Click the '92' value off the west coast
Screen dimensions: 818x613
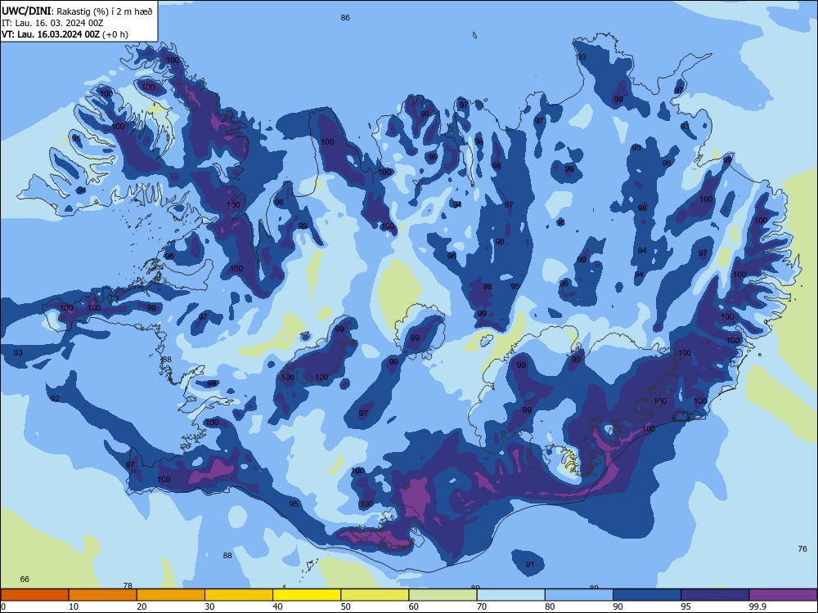coord(55,399)
